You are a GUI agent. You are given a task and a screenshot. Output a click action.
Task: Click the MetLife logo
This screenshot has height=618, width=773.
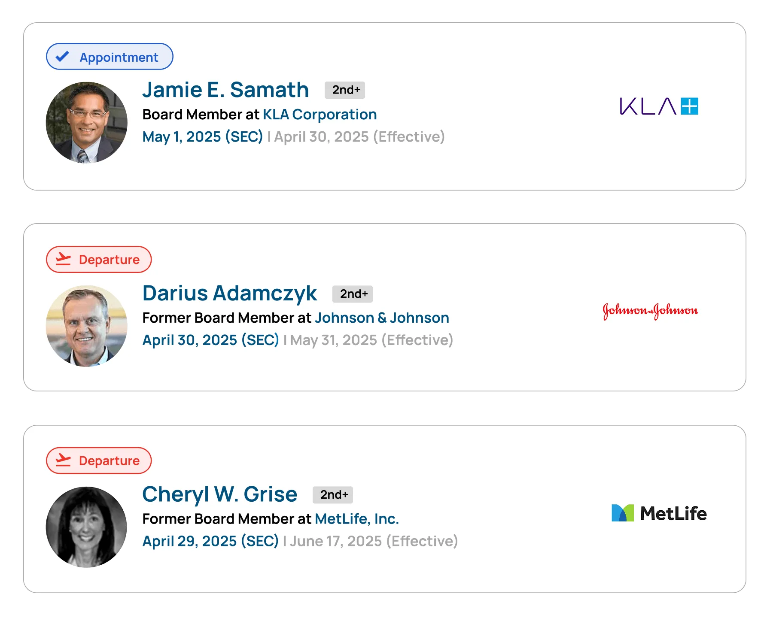click(659, 513)
